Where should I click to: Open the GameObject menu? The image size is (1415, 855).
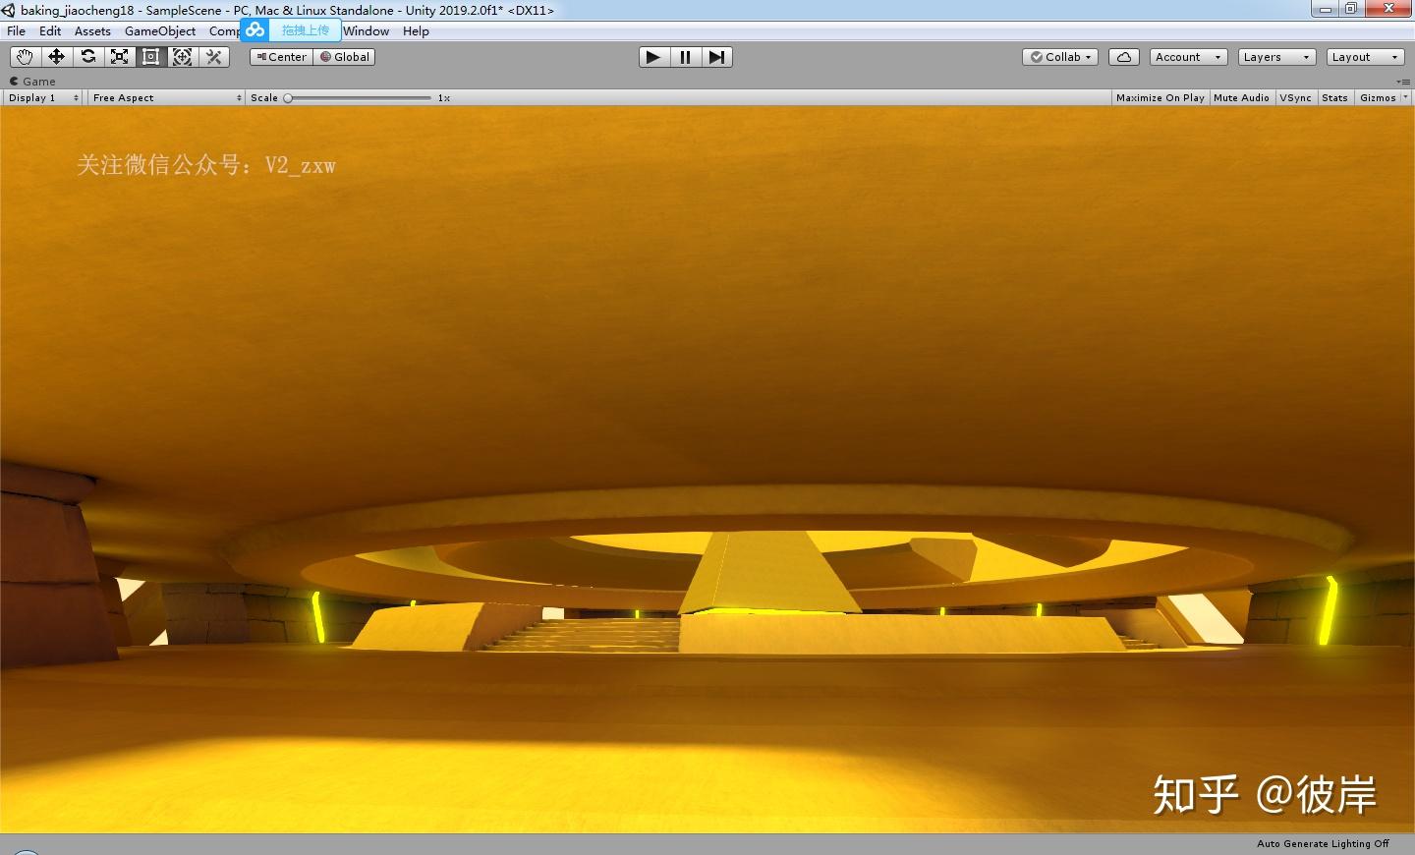pyautogui.click(x=160, y=30)
